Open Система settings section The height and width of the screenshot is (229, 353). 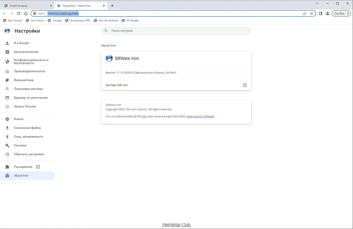coord(27,145)
